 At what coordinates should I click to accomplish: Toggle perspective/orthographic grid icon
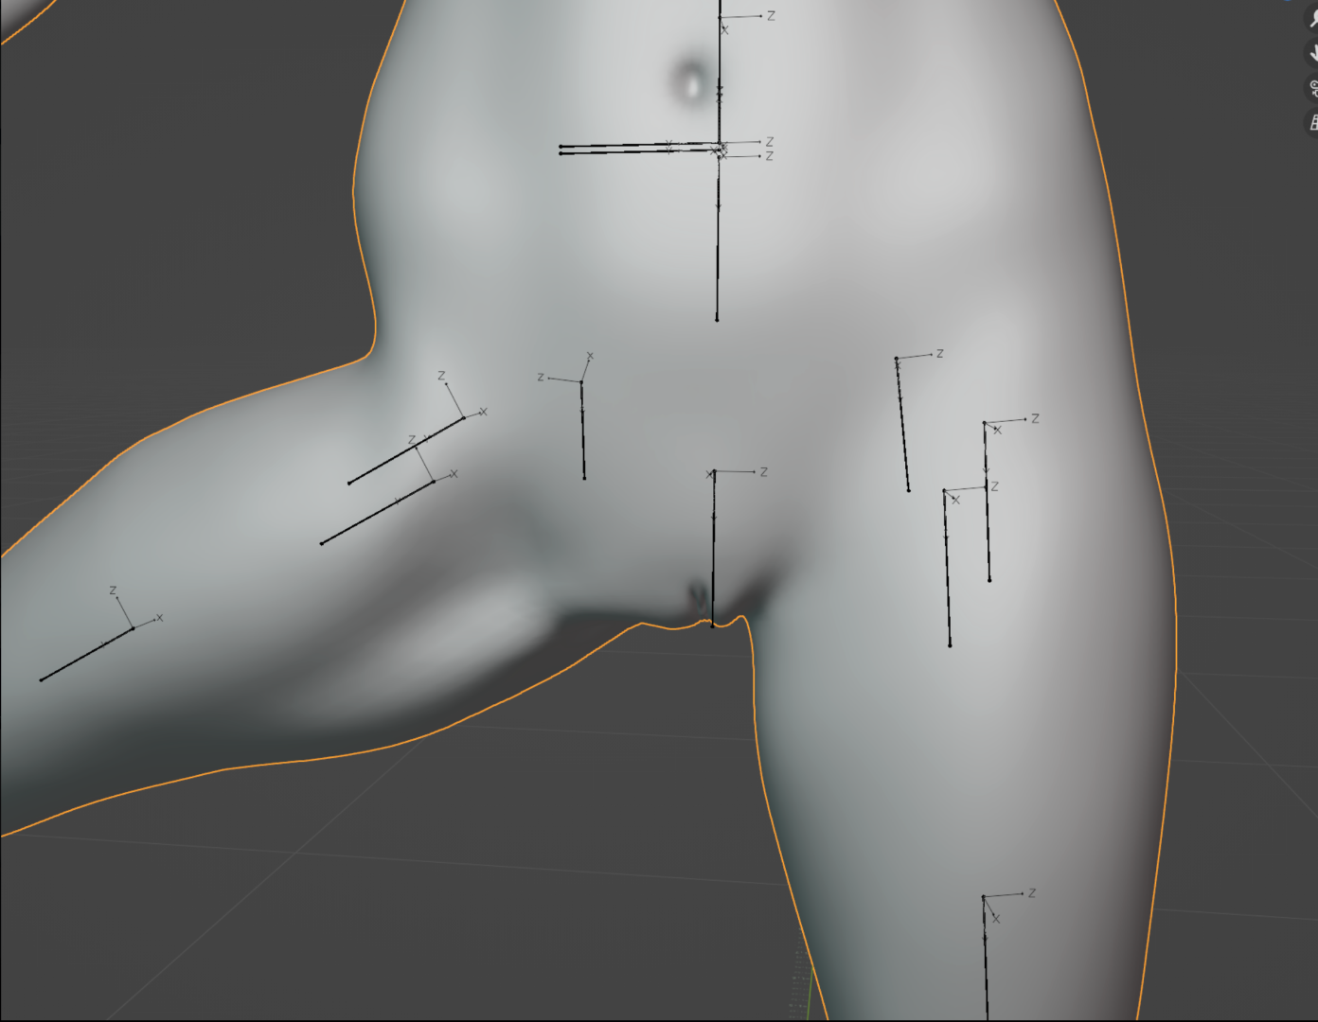(1312, 122)
